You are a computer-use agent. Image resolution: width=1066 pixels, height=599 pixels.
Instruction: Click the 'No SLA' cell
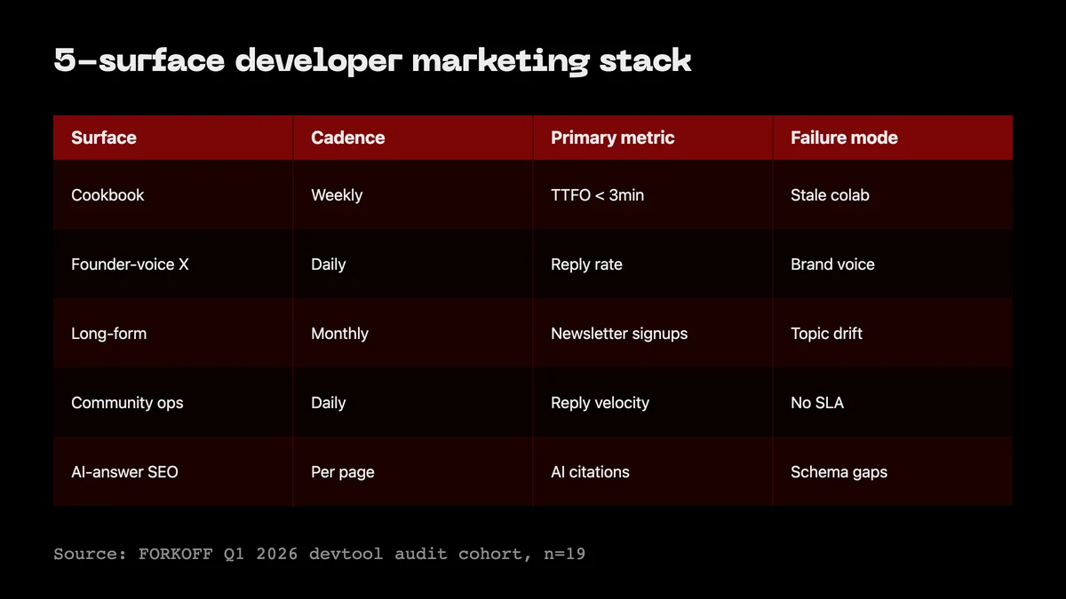click(893, 402)
